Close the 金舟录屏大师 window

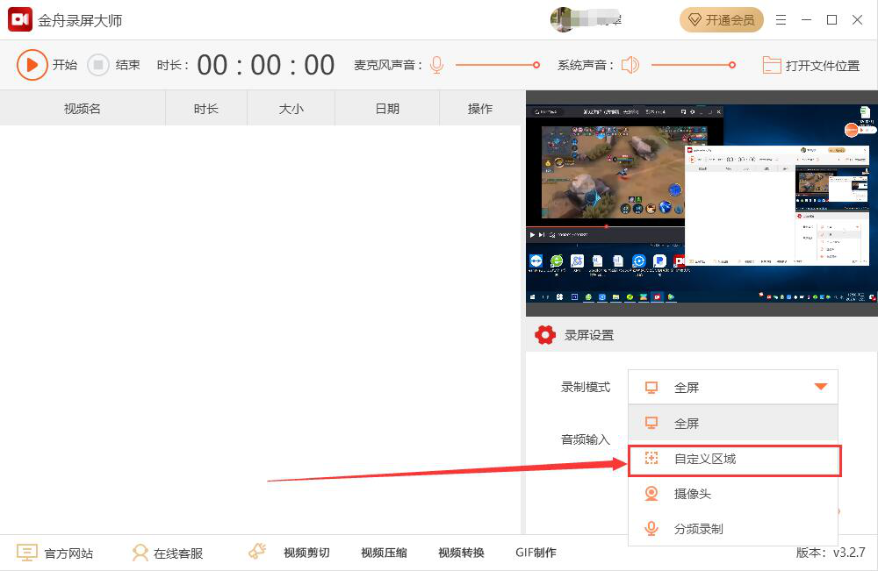point(857,20)
